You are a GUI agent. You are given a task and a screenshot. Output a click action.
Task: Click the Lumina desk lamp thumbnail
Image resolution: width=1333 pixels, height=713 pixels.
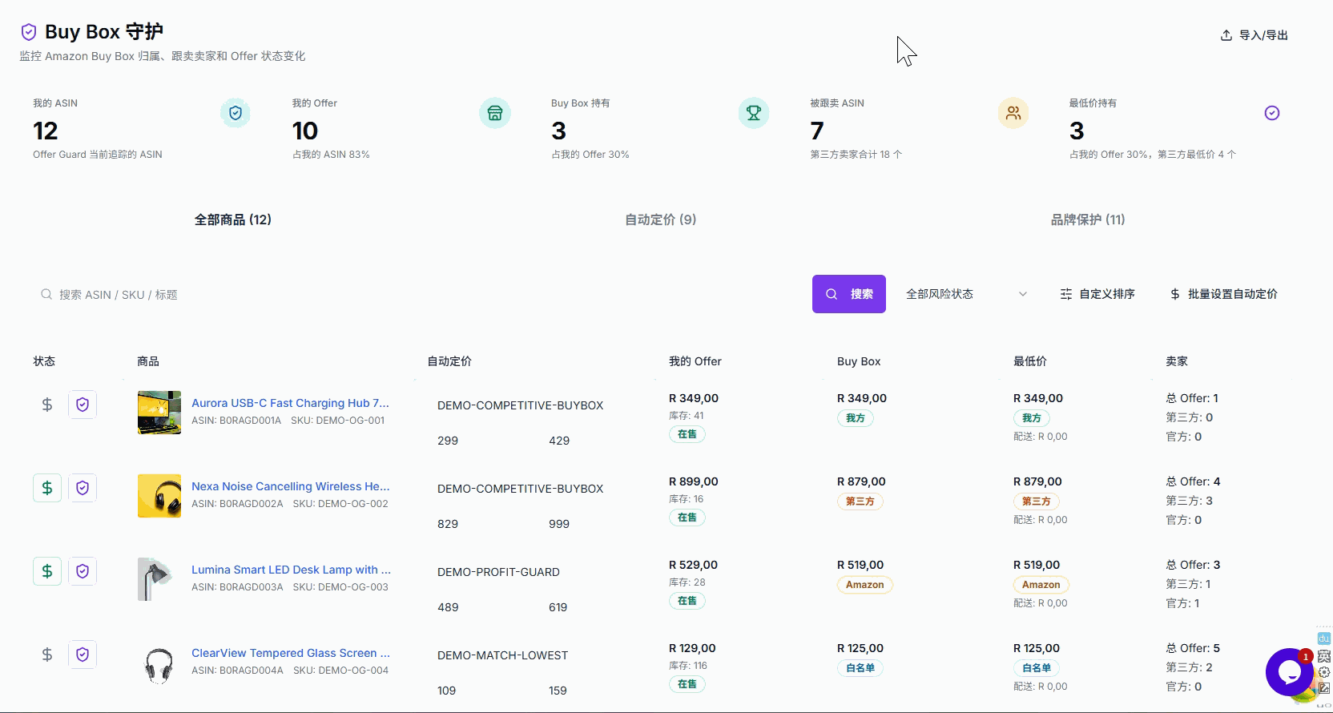tap(159, 579)
